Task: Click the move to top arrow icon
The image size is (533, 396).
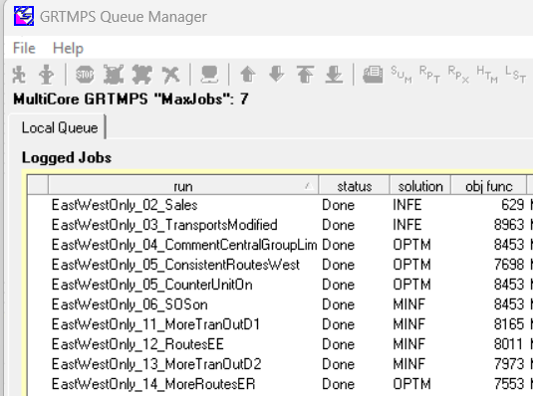Action: (x=305, y=74)
